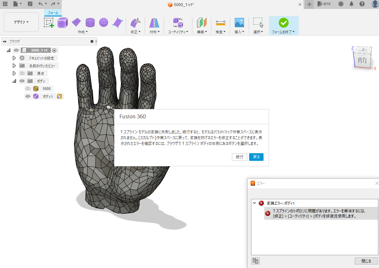
Task: Open the 修正 menu dropdown
Action: tap(136, 32)
